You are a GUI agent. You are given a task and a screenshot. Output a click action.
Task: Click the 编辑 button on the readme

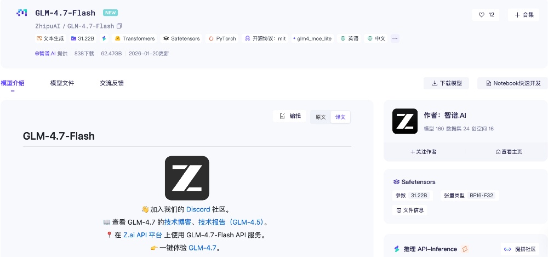click(x=290, y=116)
